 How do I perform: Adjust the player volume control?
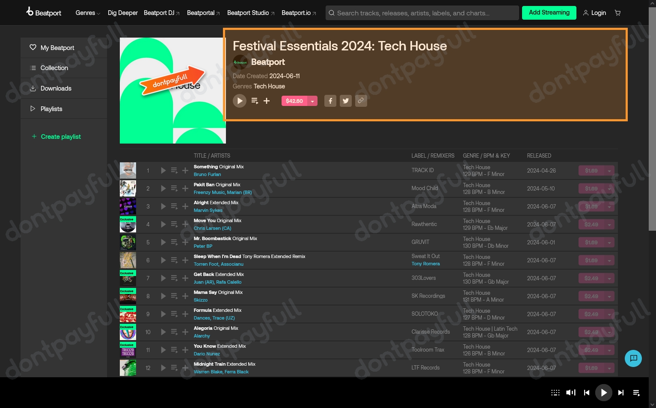coord(570,393)
